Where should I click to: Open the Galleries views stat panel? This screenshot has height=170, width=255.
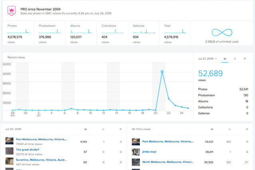[143, 33]
